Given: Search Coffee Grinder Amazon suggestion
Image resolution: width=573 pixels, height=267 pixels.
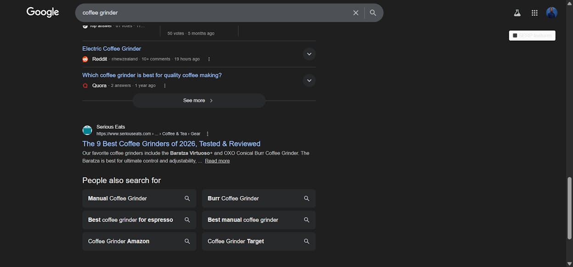Looking at the screenshot, I should 139,241.
